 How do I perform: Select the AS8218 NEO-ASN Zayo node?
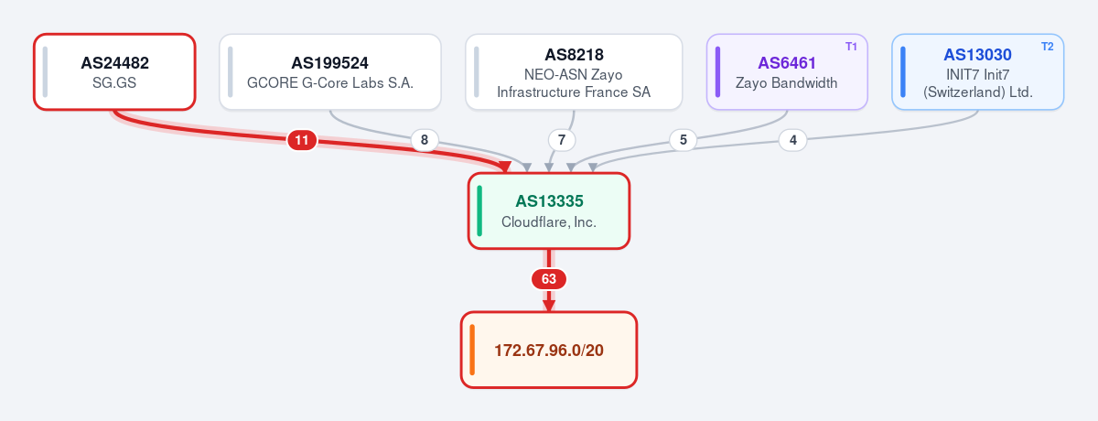[574, 71]
